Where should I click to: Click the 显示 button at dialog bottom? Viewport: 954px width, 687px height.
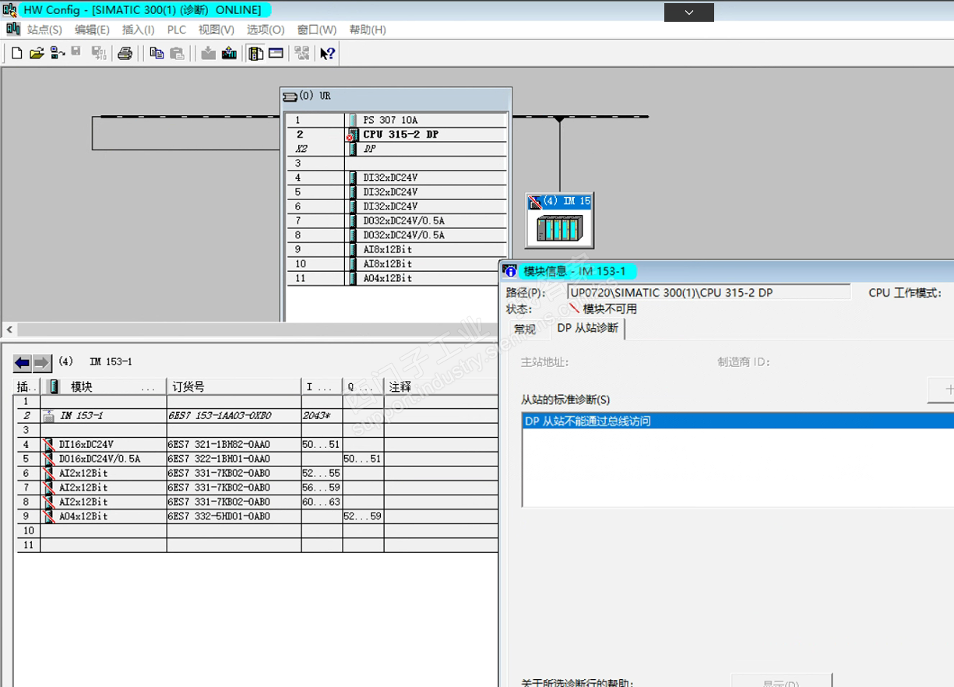pyautogui.click(x=782, y=682)
